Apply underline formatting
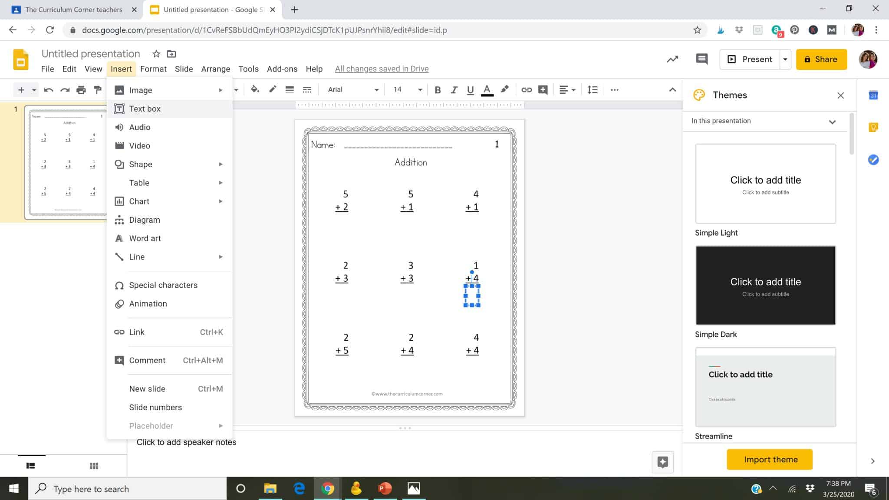 [x=470, y=90]
